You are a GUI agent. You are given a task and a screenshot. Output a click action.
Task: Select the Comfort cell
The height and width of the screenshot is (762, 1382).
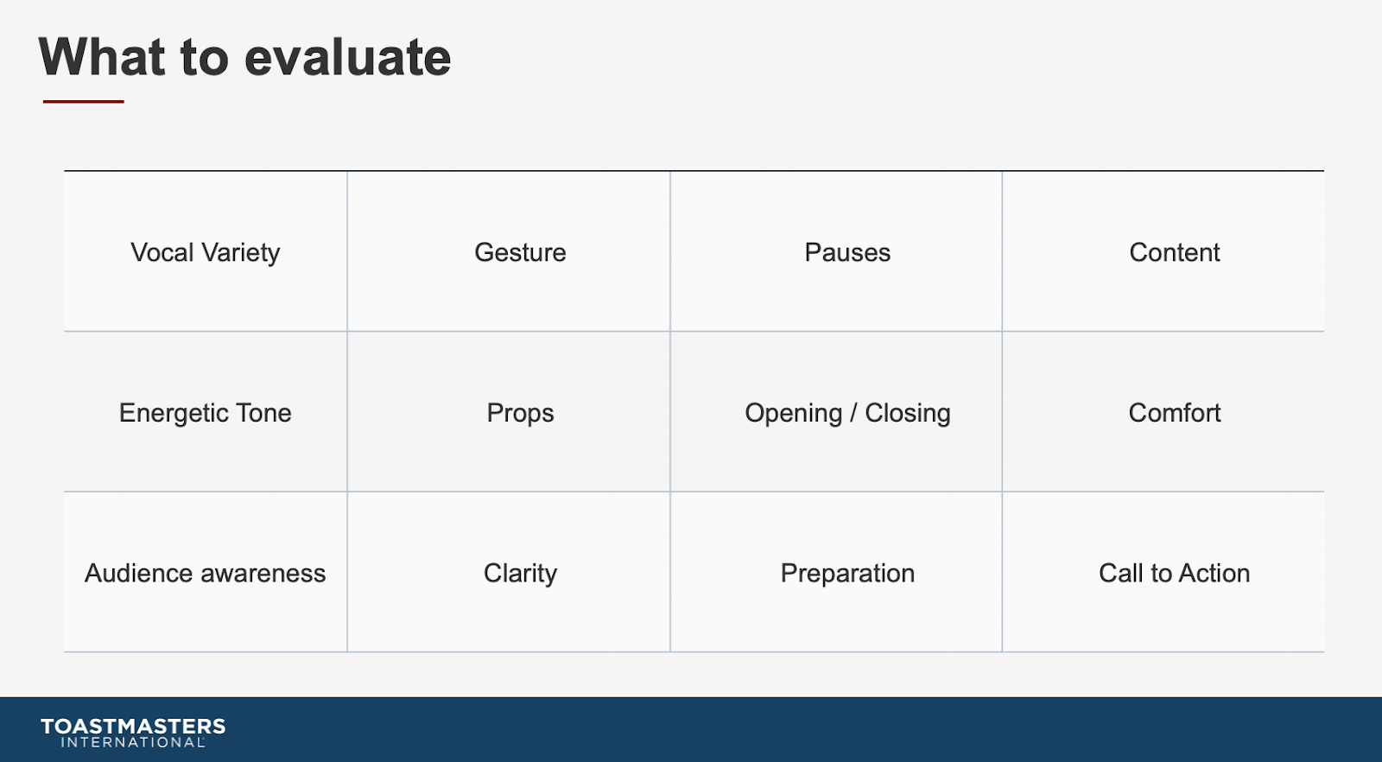[x=1163, y=412]
